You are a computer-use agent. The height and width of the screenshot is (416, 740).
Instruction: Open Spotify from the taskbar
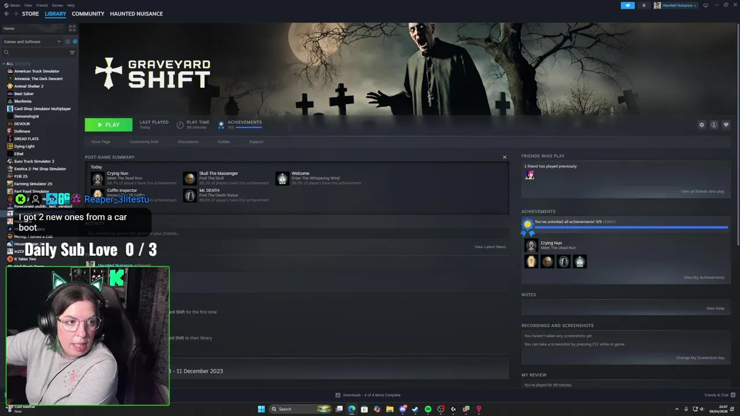tap(428, 409)
